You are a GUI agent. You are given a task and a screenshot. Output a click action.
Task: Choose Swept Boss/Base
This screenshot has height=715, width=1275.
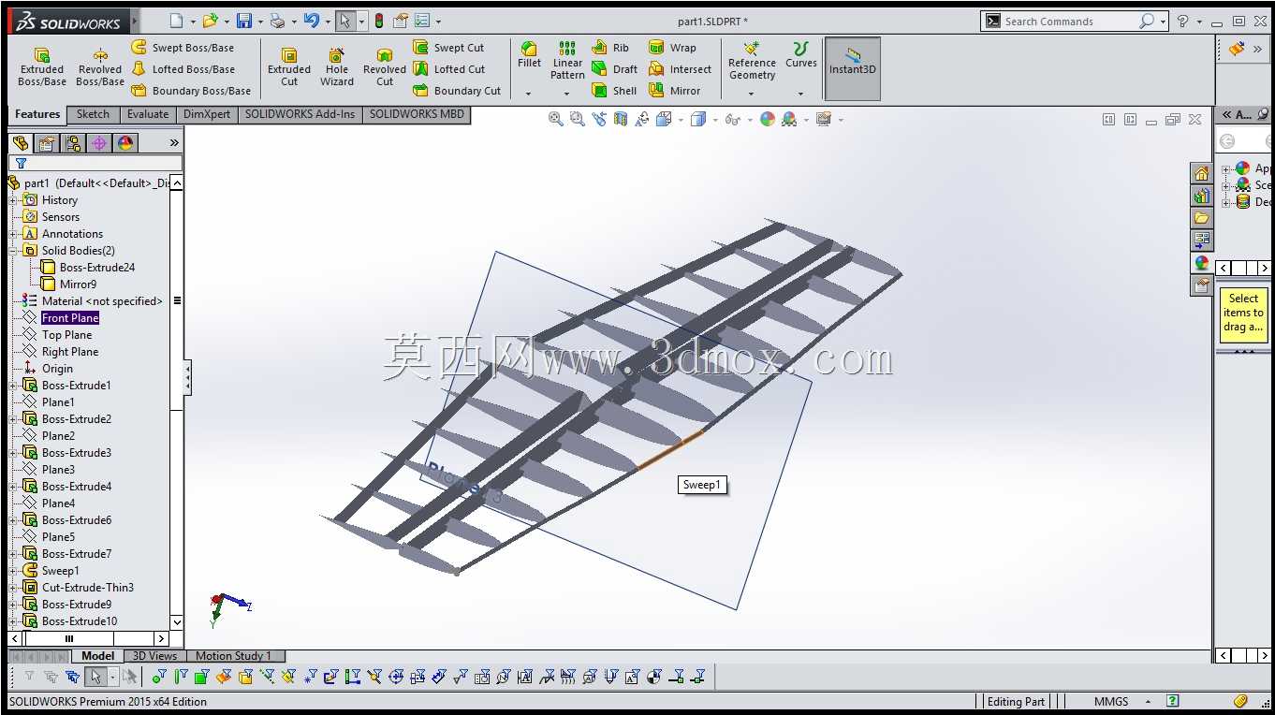pos(183,48)
